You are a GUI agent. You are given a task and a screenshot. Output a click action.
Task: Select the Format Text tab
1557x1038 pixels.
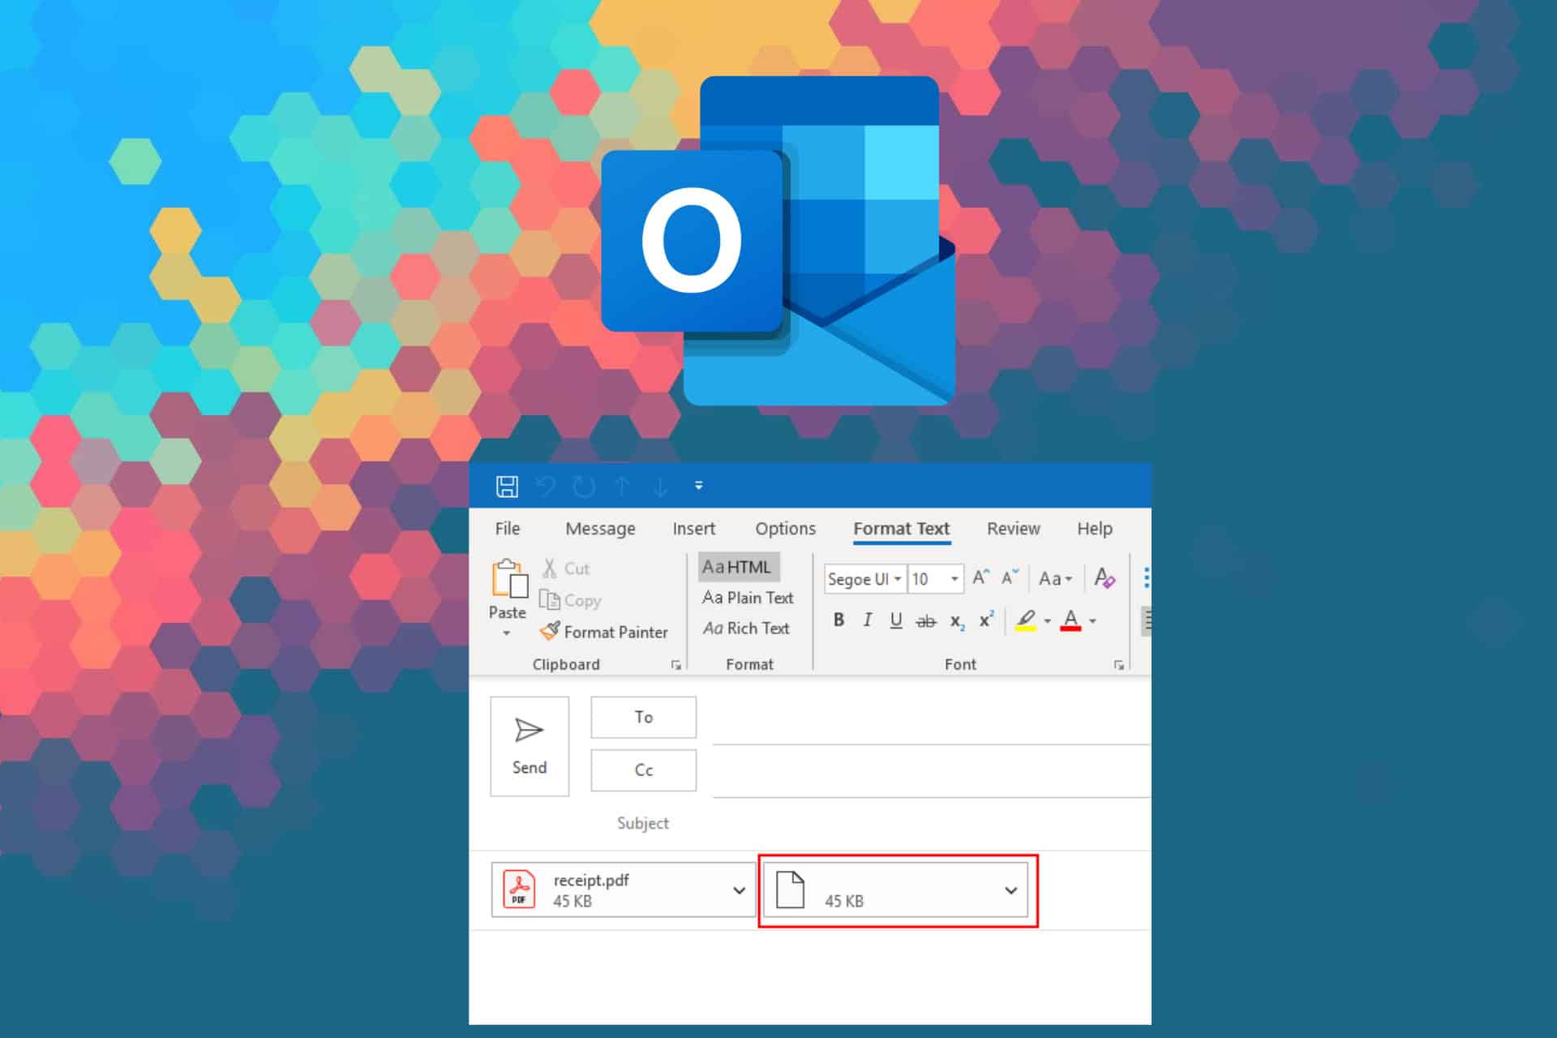click(901, 529)
